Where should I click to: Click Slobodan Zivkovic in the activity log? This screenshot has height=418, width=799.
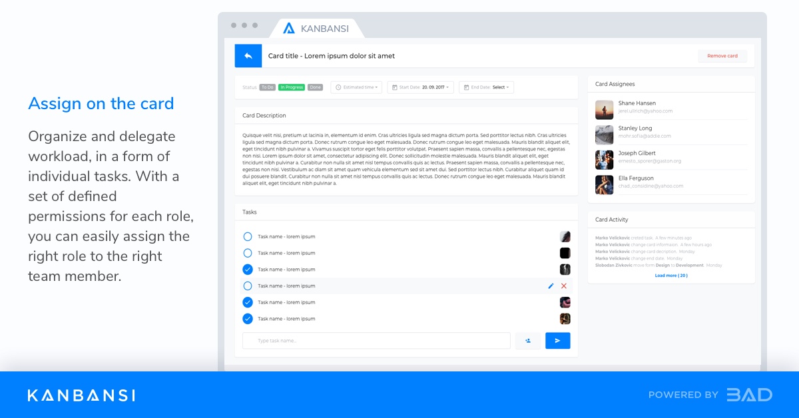point(615,265)
